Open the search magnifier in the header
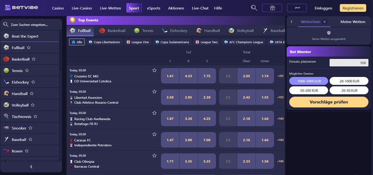The height and width of the screenshot is (175, 373). click(x=254, y=8)
